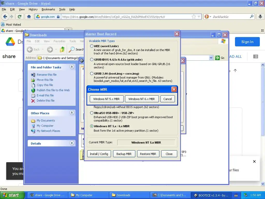Open My Documents in Other Places
265x199 pixels.
tap(46, 120)
